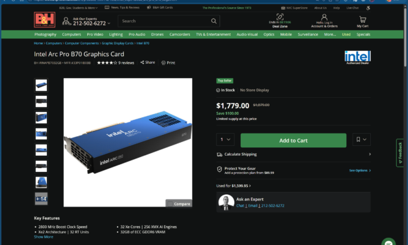Open the save to wishlist dropdown
408x245 pixels.
point(361,139)
